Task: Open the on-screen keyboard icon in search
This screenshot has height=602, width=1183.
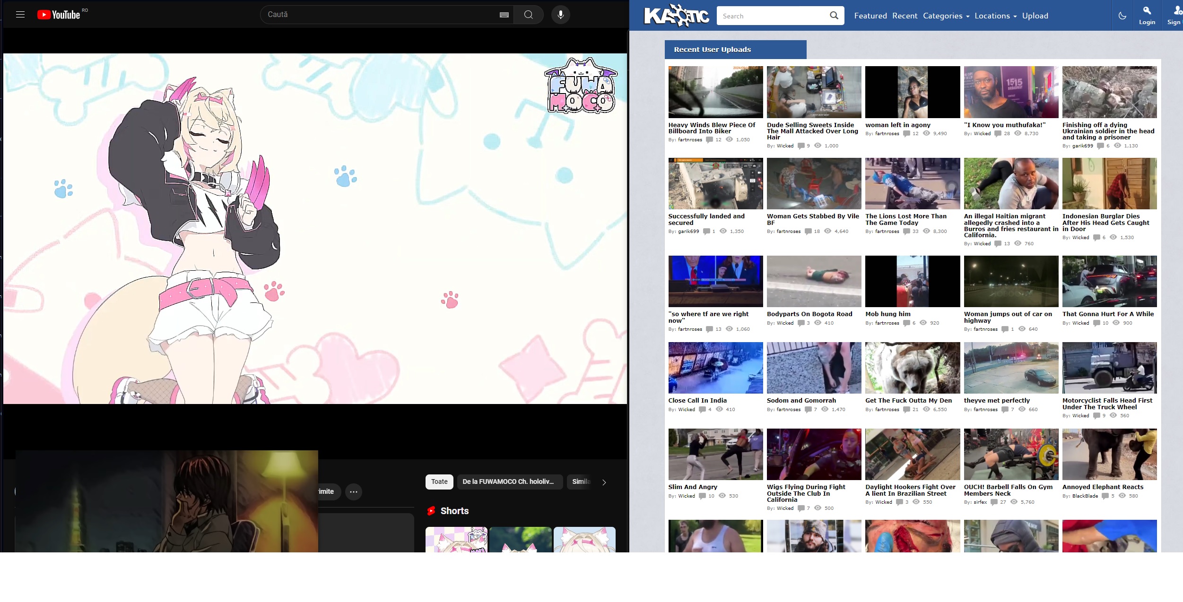Action: tap(504, 15)
